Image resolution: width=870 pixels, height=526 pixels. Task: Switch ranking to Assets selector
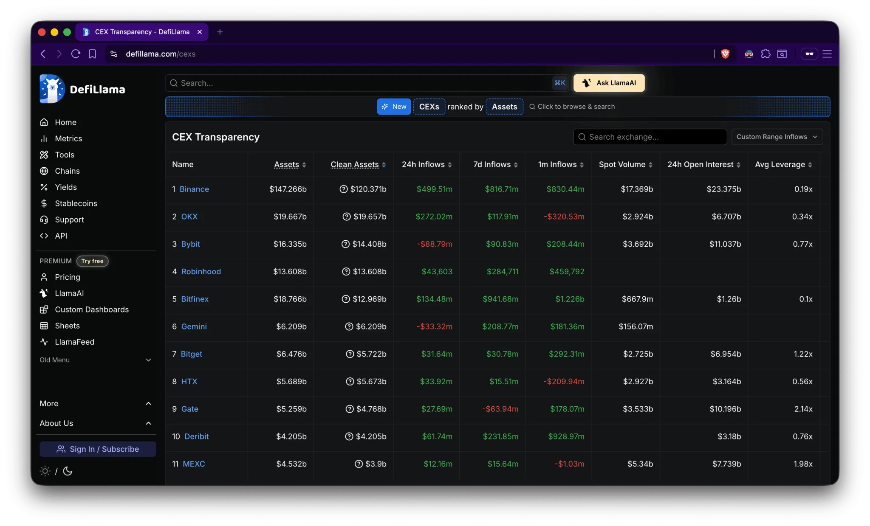point(504,107)
